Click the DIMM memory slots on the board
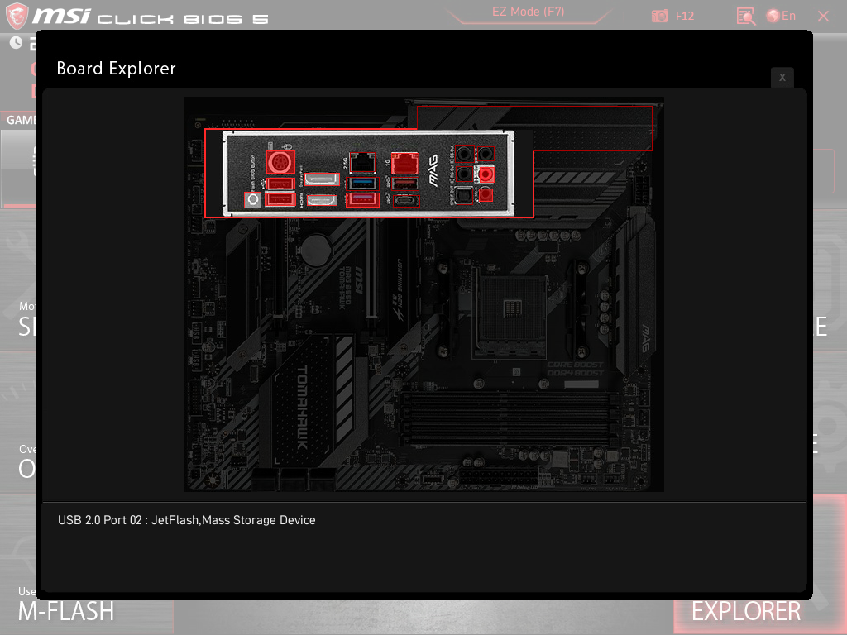The width and height of the screenshot is (847, 635). (x=509, y=420)
